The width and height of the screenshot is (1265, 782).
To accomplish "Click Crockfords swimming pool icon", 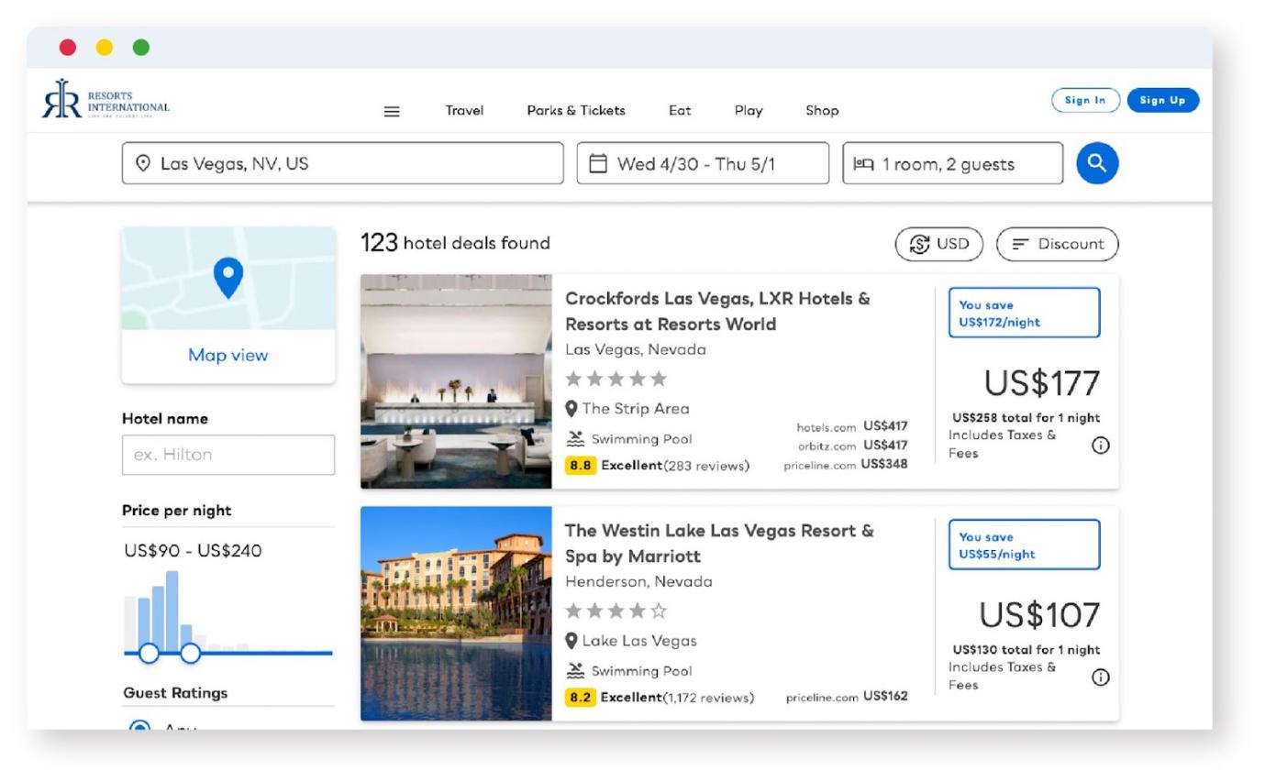I will (x=575, y=439).
